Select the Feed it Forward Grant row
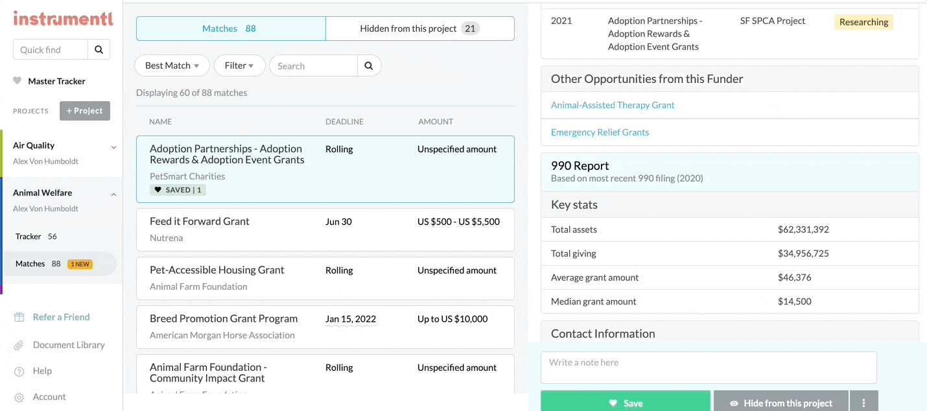The image size is (927, 411). click(x=325, y=229)
